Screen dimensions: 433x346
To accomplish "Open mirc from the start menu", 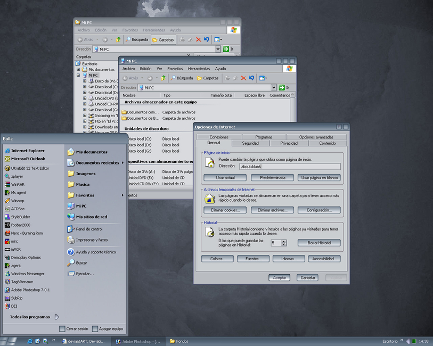I will click(11, 242).
